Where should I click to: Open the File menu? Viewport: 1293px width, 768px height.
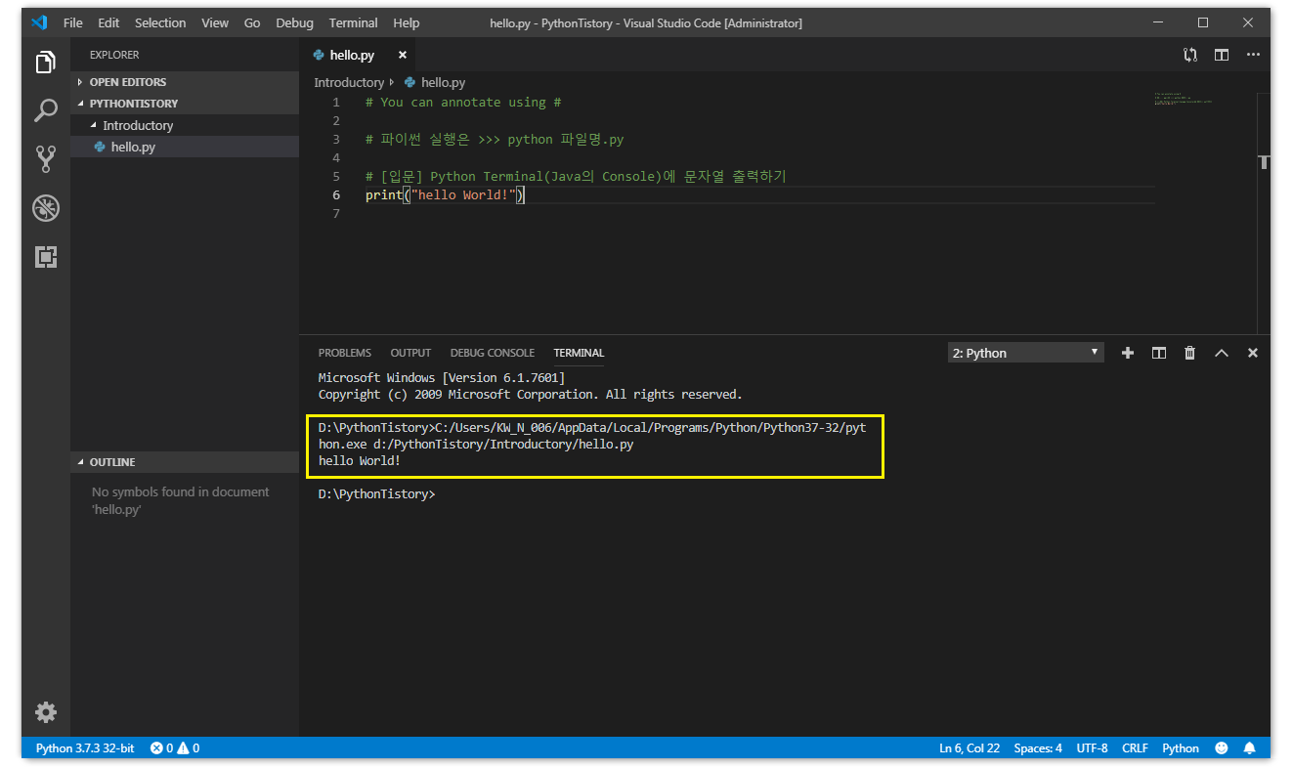click(x=73, y=22)
